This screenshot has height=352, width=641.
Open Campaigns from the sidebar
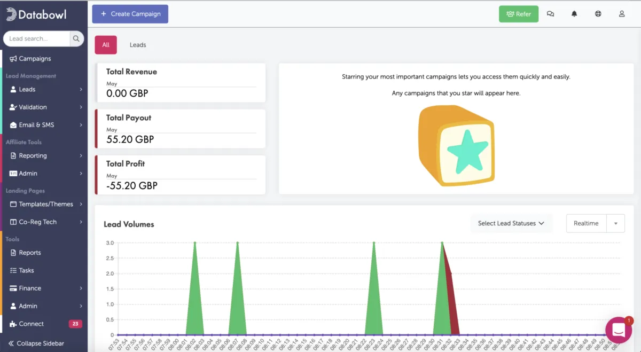[x=35, y=59]
